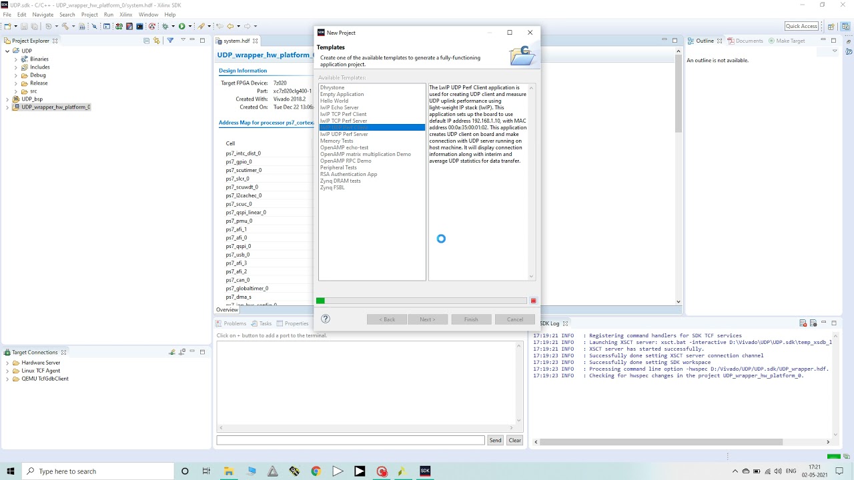Minimize the Project Explorer panel

click(x=192, y=40)
